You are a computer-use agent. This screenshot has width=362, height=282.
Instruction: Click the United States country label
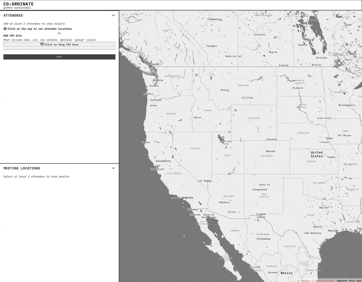coord(317,154)
